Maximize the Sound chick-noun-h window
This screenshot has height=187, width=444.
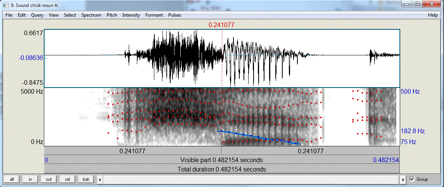point(417,3)
